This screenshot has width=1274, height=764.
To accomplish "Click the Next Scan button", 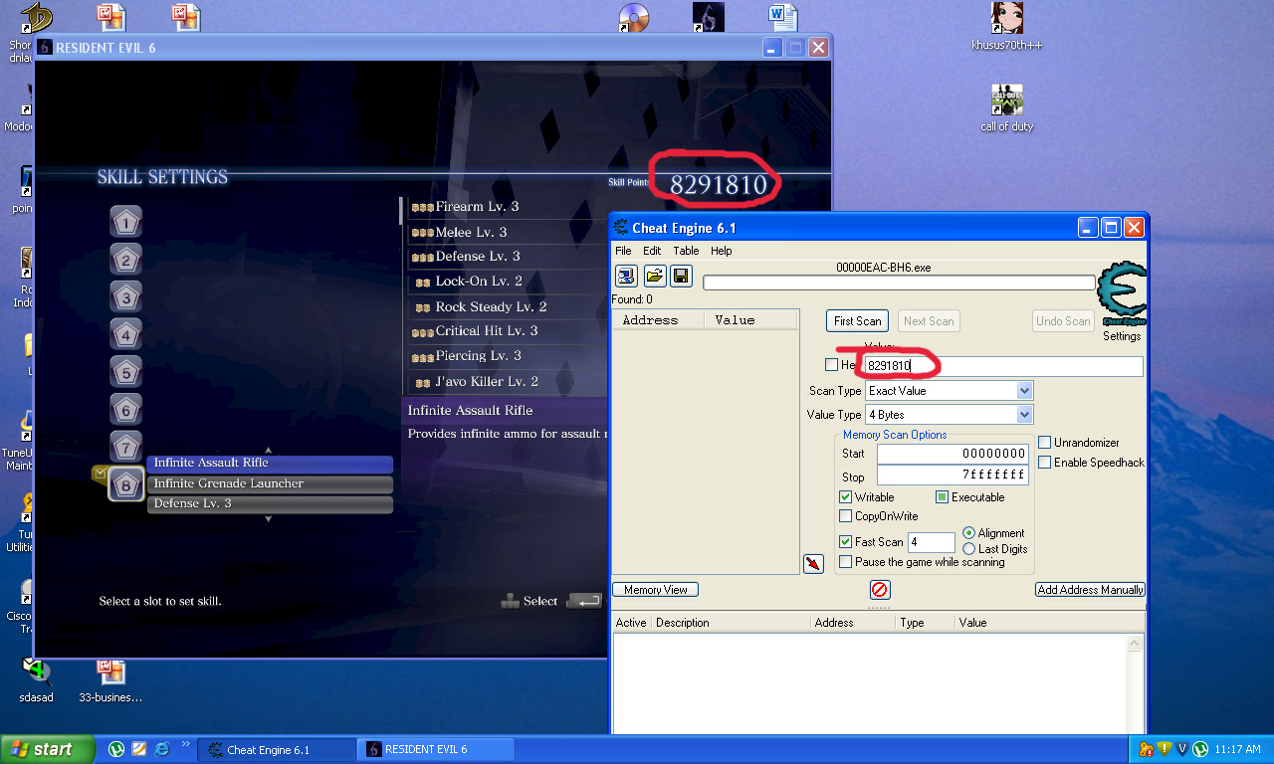I will point(929,321).
